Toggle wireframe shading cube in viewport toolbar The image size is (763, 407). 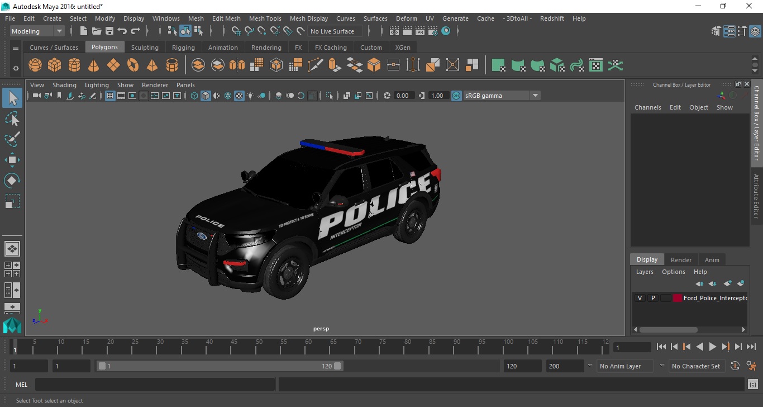click(194, 96)
